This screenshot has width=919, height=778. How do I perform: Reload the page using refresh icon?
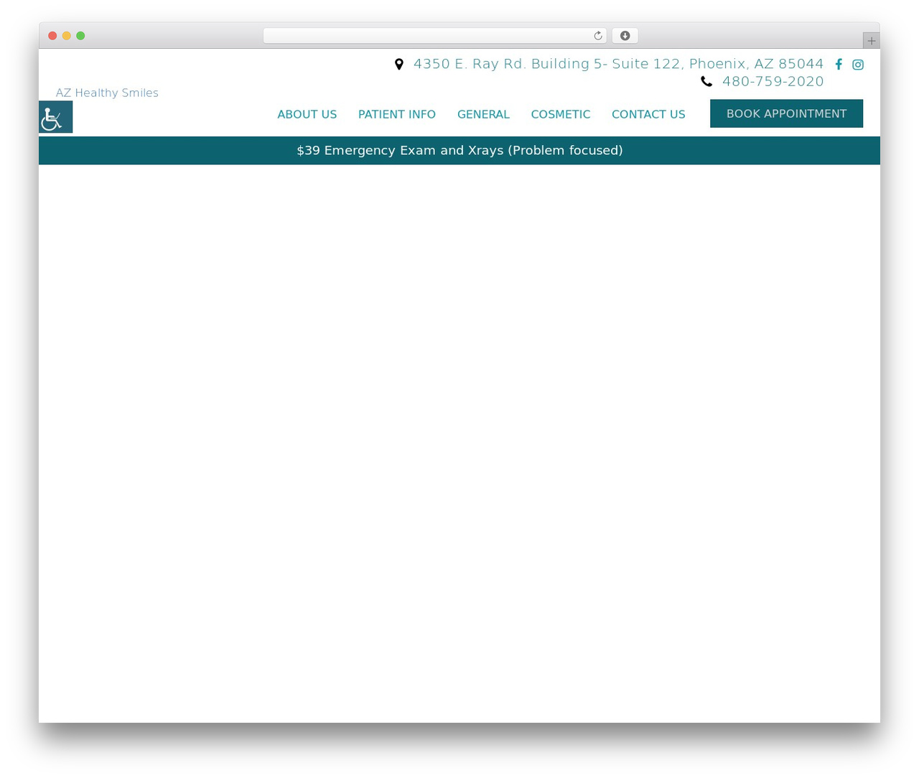(597, 36)
